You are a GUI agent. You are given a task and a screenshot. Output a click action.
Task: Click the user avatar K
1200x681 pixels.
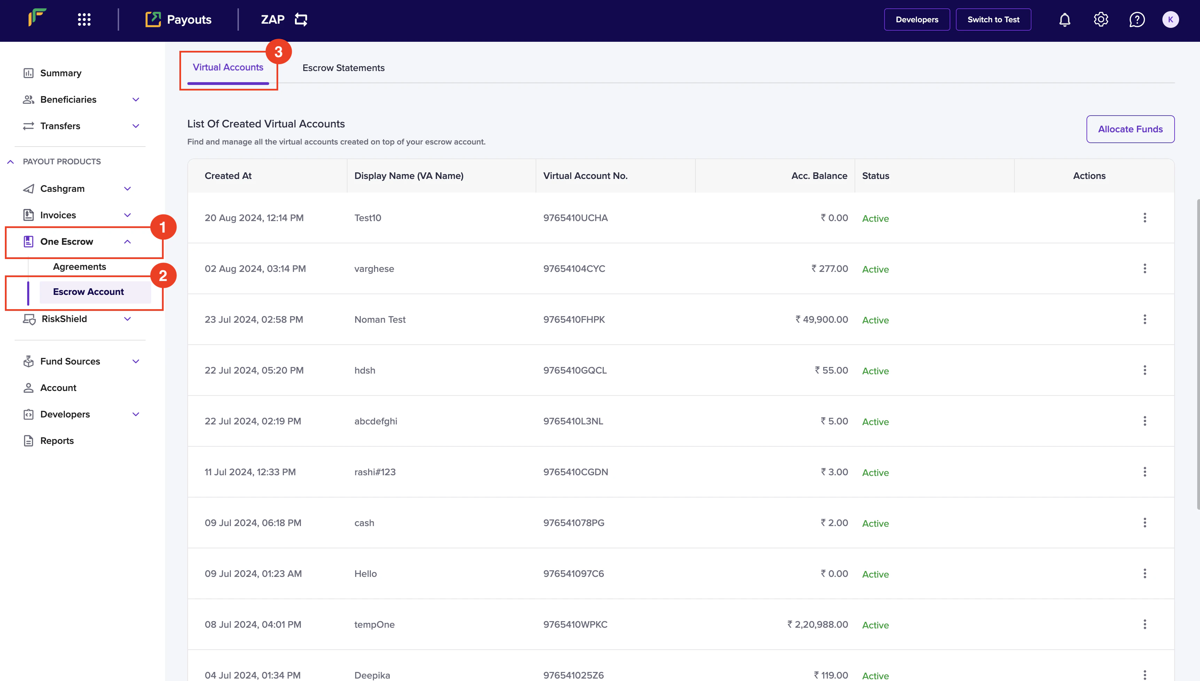pyautogui.click(x=1170, y=19)
